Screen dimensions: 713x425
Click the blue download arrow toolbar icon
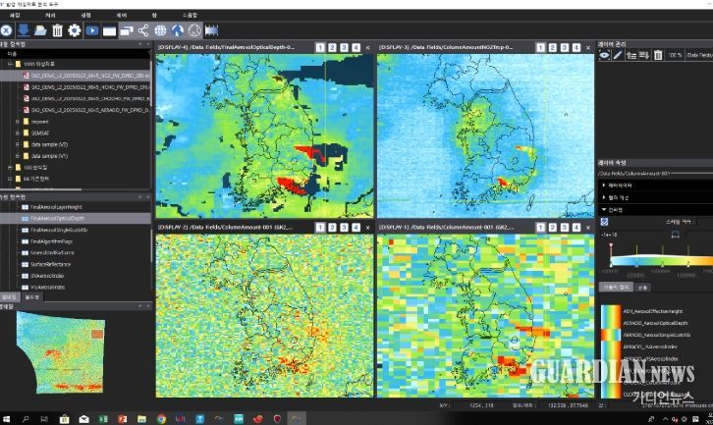(x=24, y=30)
